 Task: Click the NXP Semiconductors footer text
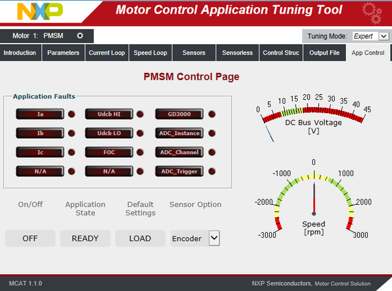(x=311, y=283)
